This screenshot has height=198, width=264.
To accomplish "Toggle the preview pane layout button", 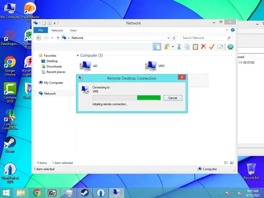I will click(x=157, y=47).
